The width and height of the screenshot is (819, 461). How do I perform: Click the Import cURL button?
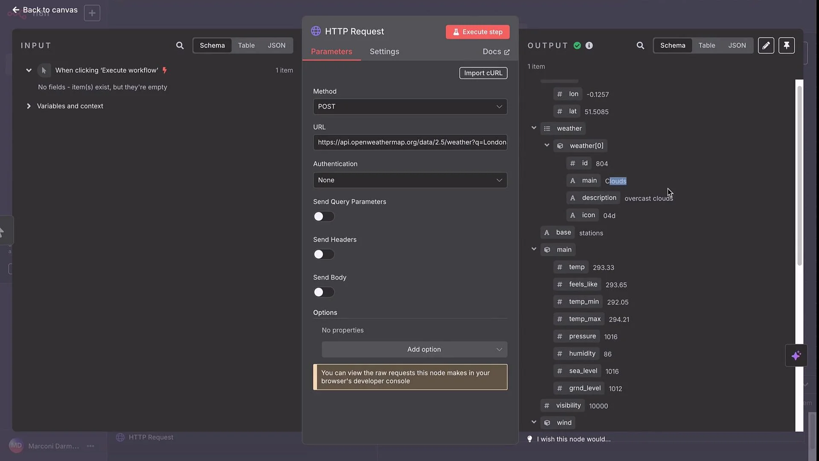tap(483, 73)
